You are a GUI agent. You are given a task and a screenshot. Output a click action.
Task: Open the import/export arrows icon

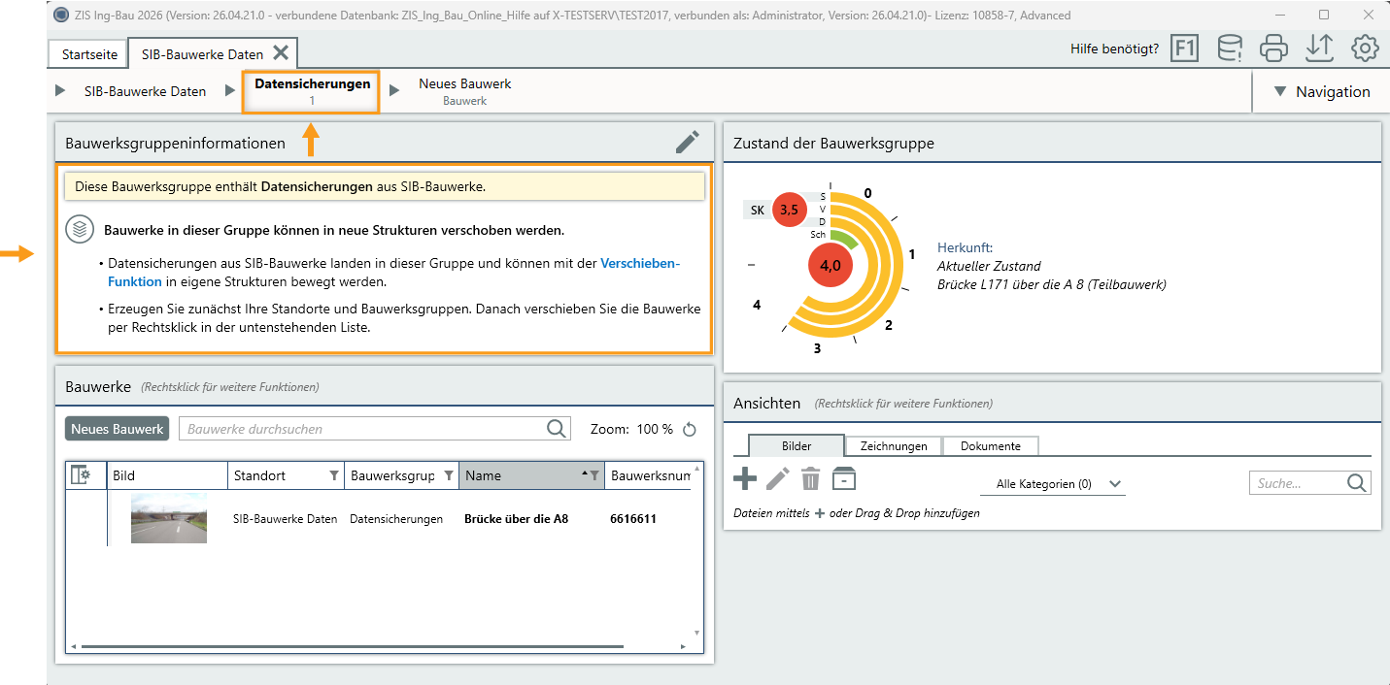pos(1319,49)
